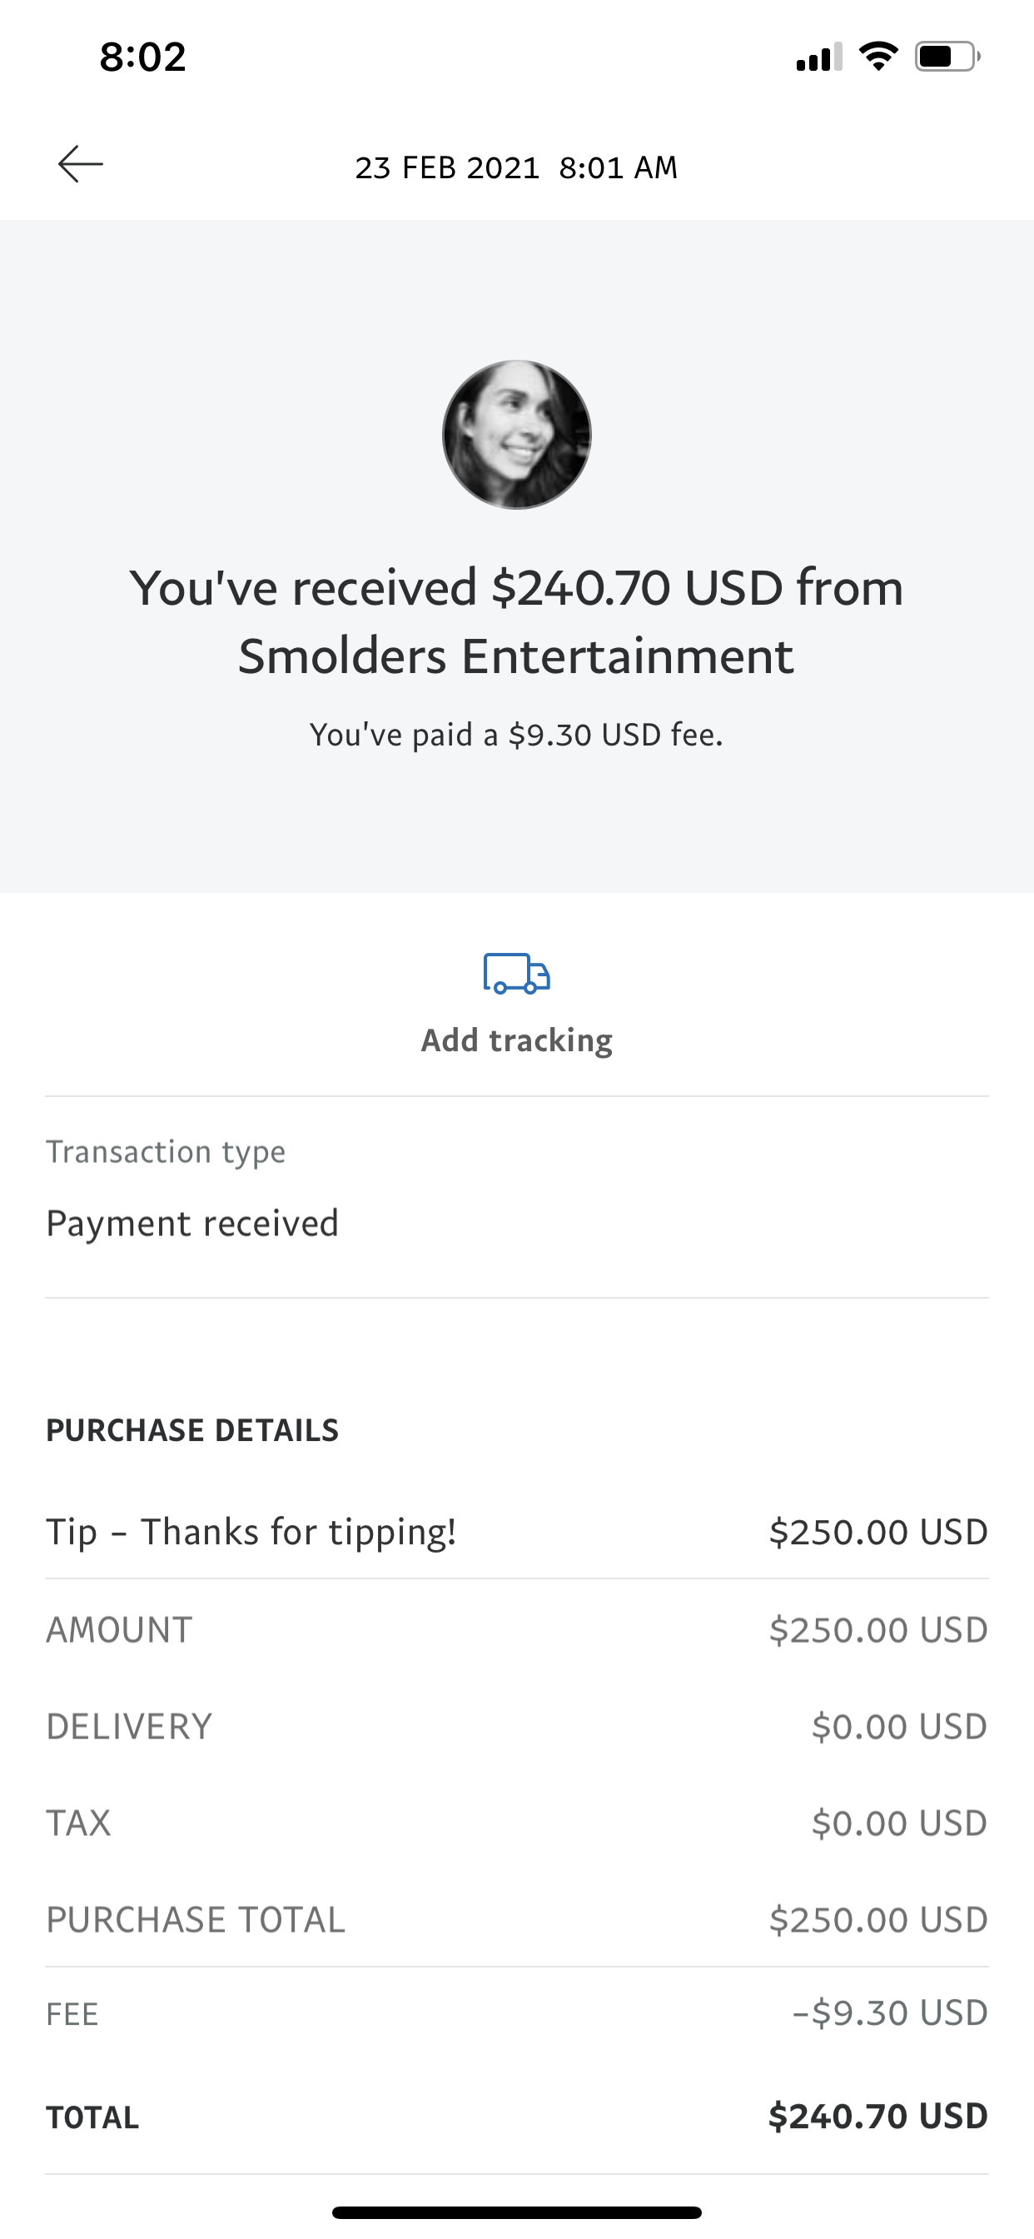
Task: Tap the PURCHASE TOTAL row
Action: (x=517, y=1919)
